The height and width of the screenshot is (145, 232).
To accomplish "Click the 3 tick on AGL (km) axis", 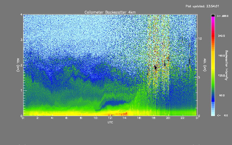I will coord(21,40).
